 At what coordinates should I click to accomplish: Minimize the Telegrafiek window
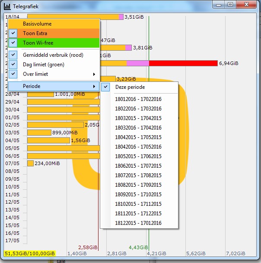tap(219, 4)
